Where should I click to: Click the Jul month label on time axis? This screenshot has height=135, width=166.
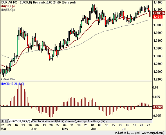(124, 129)
